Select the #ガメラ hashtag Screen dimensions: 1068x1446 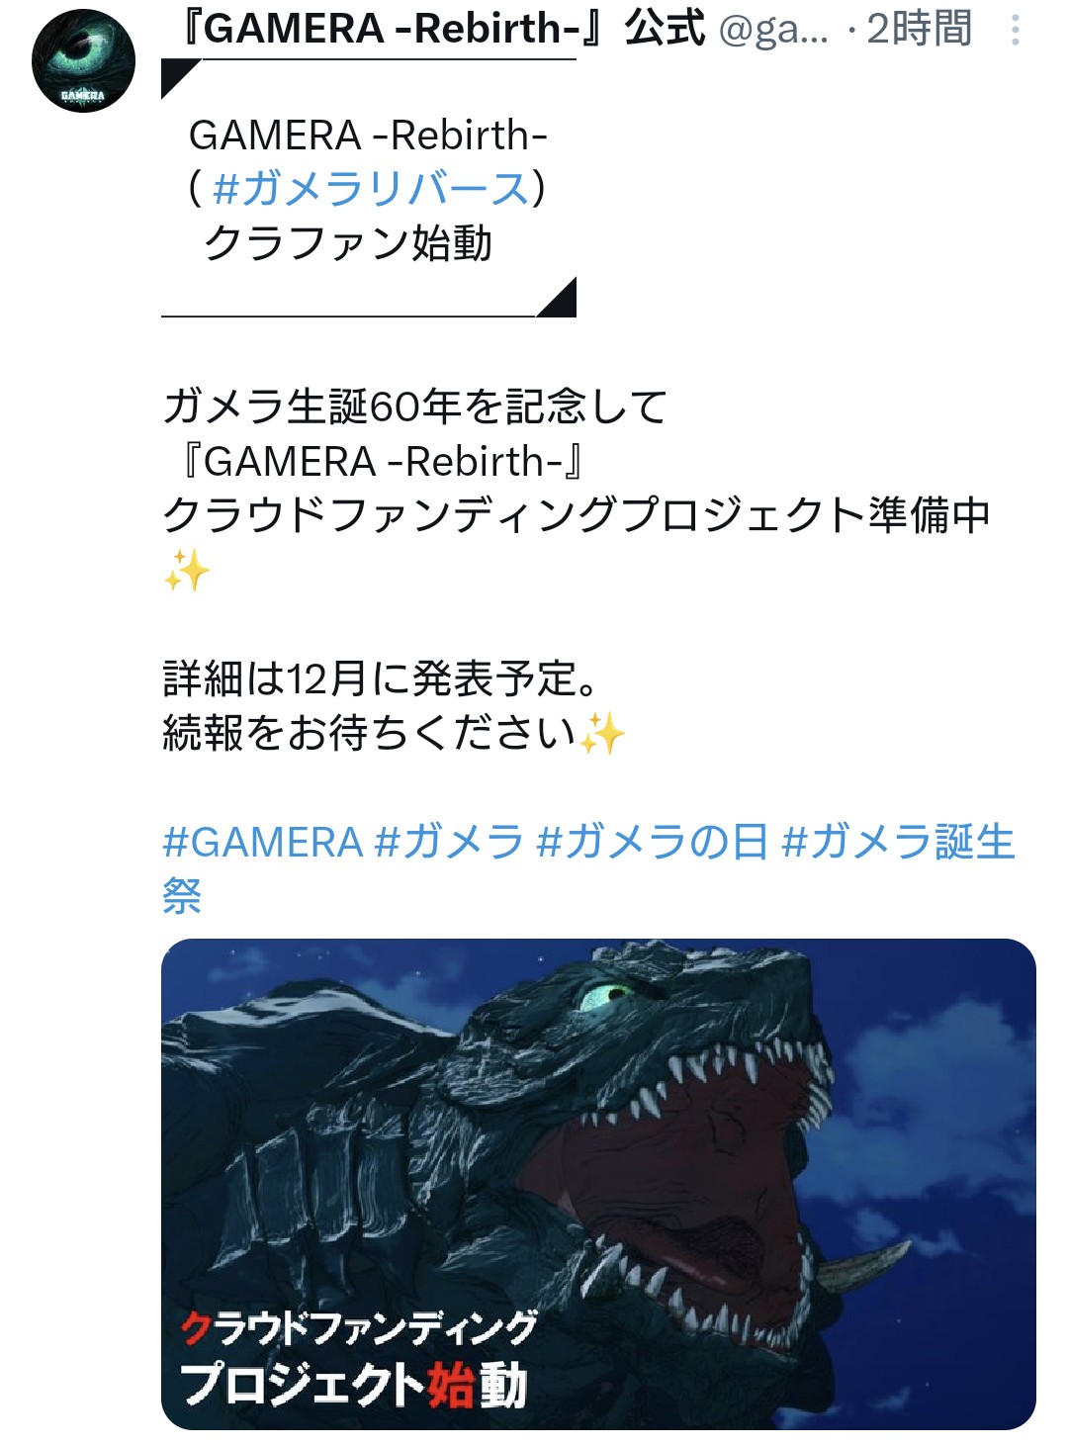450,842
